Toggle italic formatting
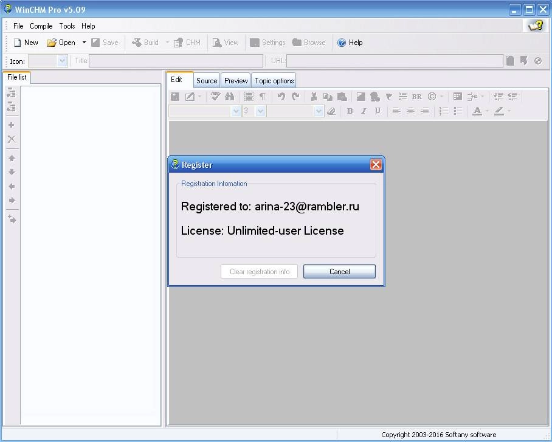552x442 pixels. [x=364, y=111]
